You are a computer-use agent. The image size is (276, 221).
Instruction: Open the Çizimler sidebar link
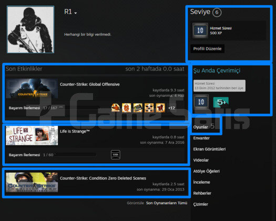coord(200,204)
